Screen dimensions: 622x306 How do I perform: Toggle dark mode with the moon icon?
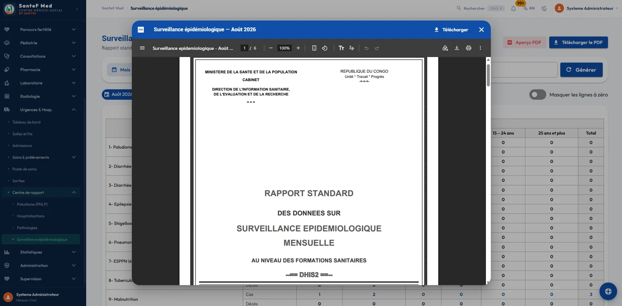coord(544,8)
